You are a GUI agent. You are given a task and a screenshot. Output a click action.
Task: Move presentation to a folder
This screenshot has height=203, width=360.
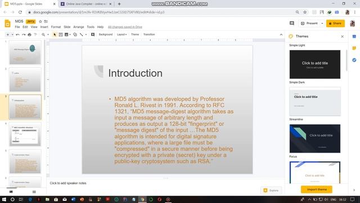pyautogui.click(x=46, y=21)
